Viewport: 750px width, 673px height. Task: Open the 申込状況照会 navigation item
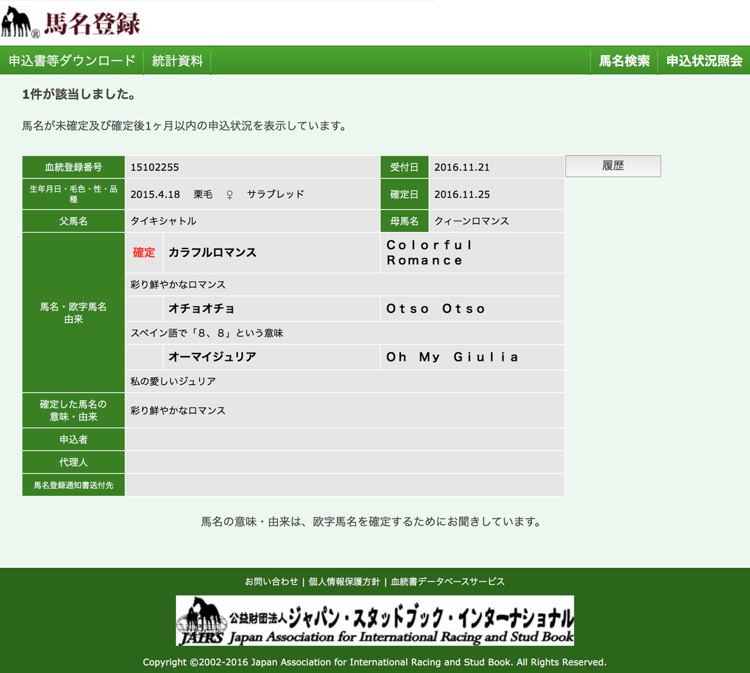coord(704,60)
